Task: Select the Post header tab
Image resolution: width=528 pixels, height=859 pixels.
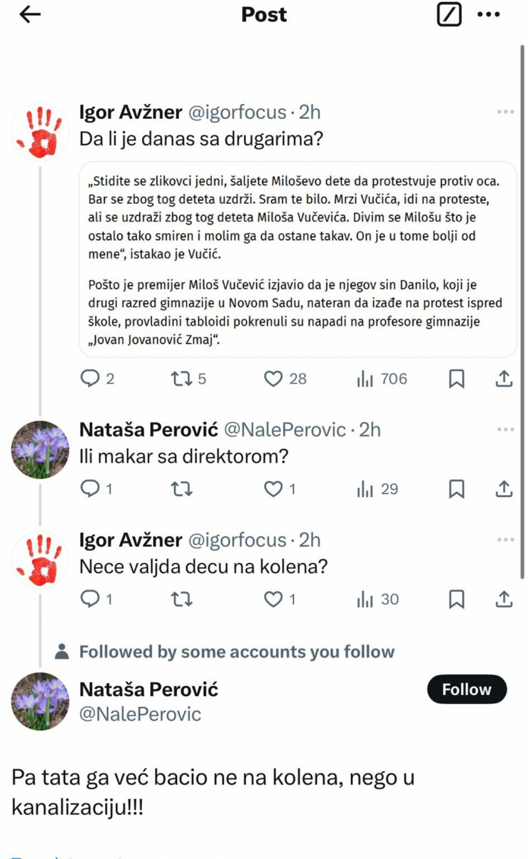Action: pyautogui.click(x=263, y=15)
